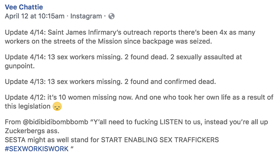Click the words this legislation beside emoji
279x160 pixels.
[28, 106]
